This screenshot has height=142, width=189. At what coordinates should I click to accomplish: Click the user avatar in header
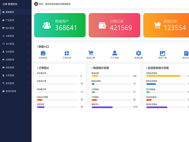pos(36,4)
